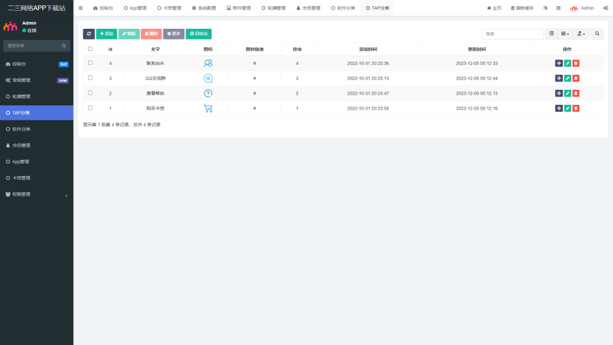Click the 回收站 recycle bin button

198,34
